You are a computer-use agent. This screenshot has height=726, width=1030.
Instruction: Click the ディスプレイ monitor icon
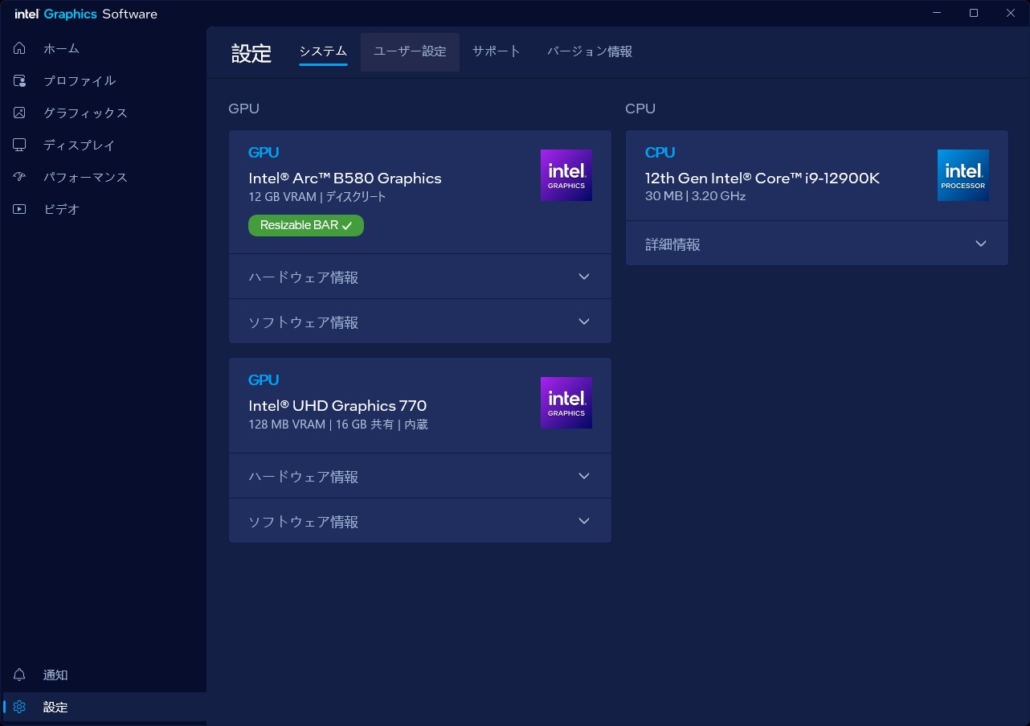[x=20, y=145]
